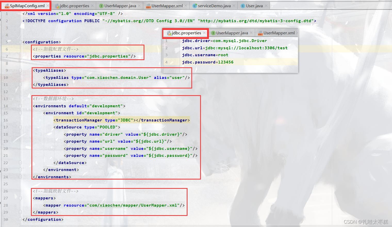Close the top-row jdbc.properties tab
This screenshot has height=227, width=392.
[x=92, y=6]
